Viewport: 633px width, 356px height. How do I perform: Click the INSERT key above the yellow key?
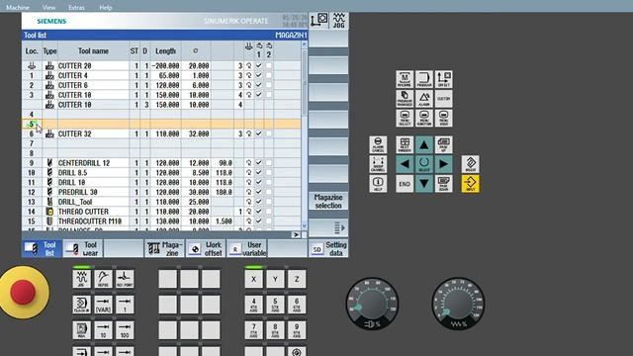point(471,164)
